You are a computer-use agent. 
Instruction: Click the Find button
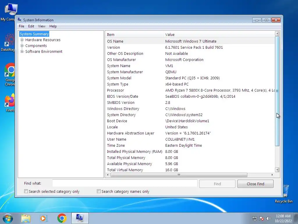click(217, 184)
